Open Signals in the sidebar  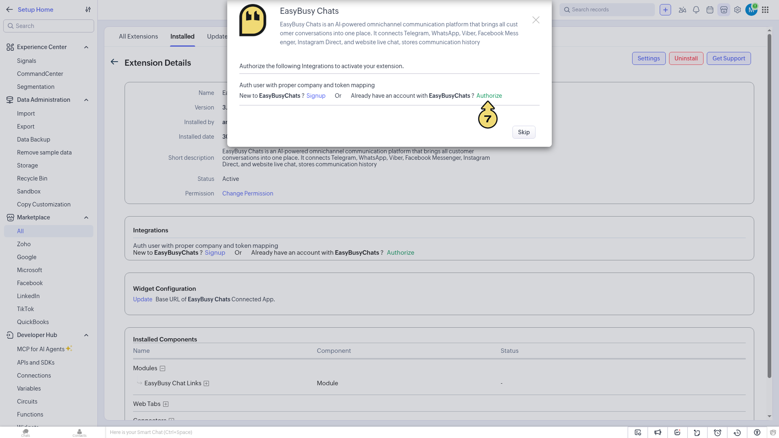(26, 61)
